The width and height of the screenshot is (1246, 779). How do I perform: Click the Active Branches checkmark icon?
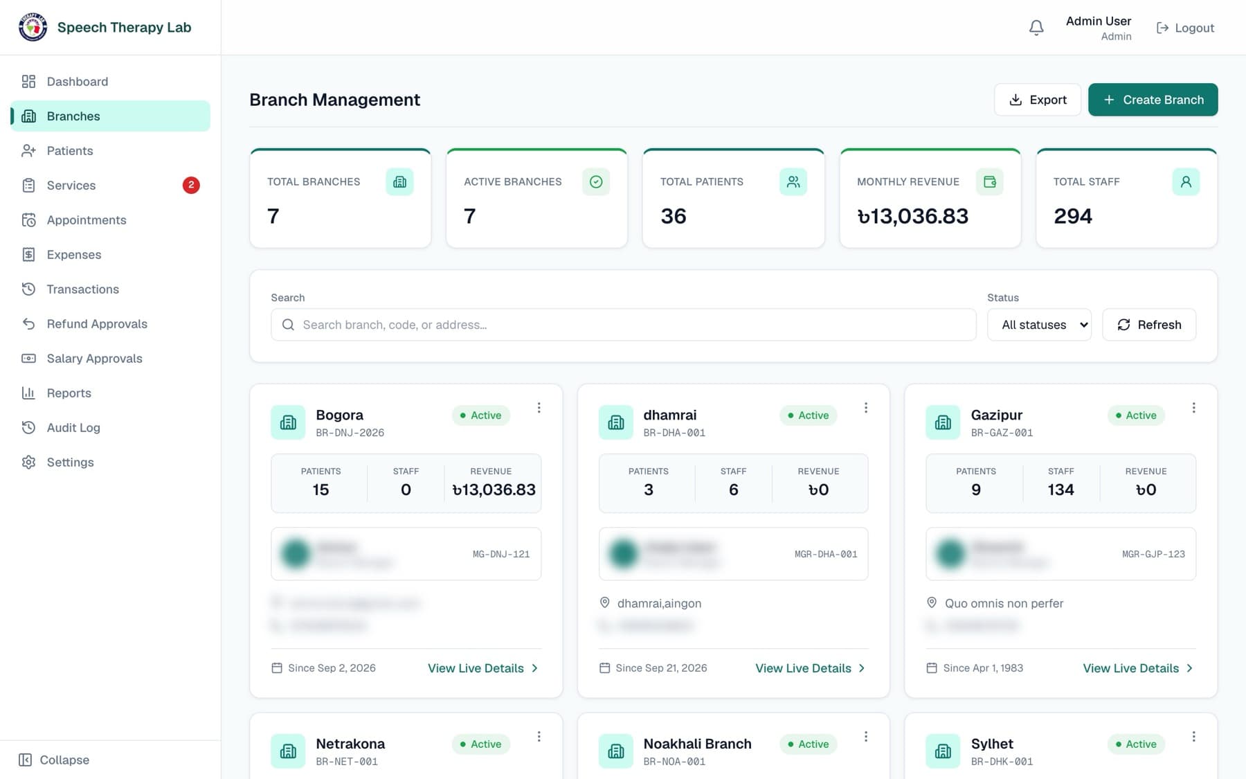point(596,181)
